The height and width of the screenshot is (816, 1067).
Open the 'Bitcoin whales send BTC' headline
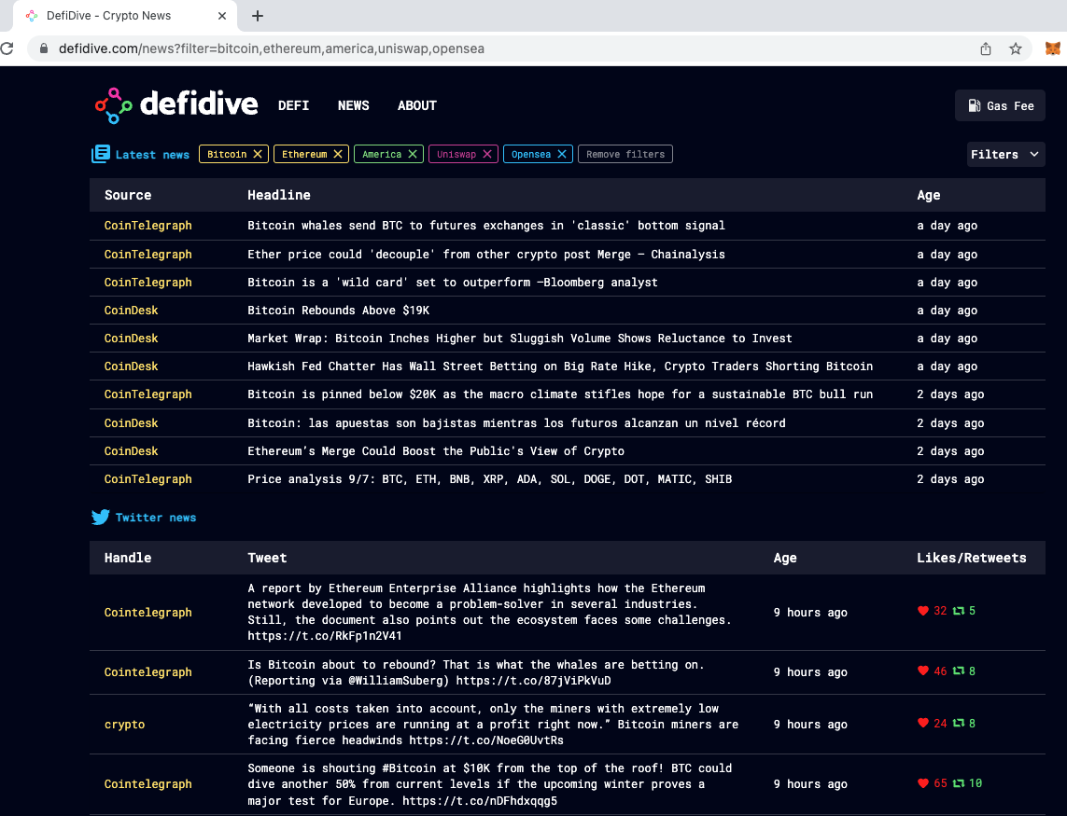(x=485, y=226)
